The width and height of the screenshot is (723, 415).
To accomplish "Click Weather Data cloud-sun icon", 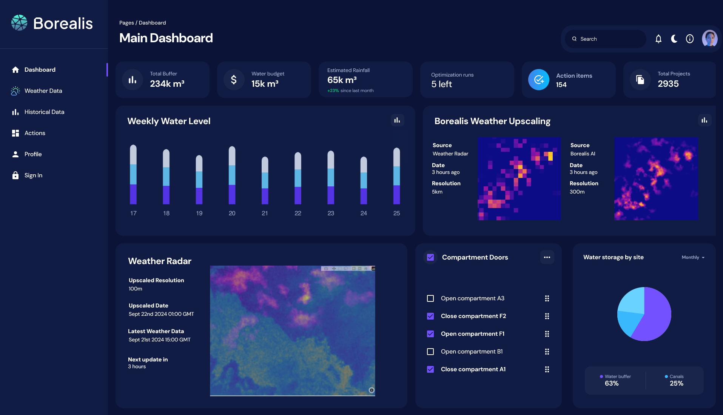I will [15, 91].
